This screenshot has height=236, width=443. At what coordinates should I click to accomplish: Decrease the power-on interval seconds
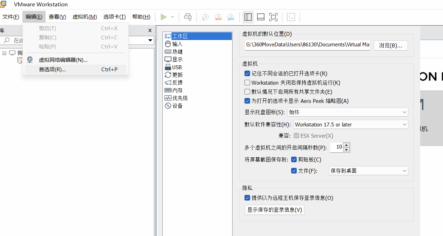pyautogui.click(x=347, y=150)
